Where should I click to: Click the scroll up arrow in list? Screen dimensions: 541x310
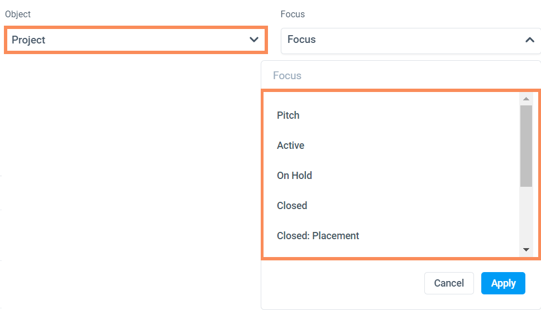pyautogui.click(x=526, y=99)
